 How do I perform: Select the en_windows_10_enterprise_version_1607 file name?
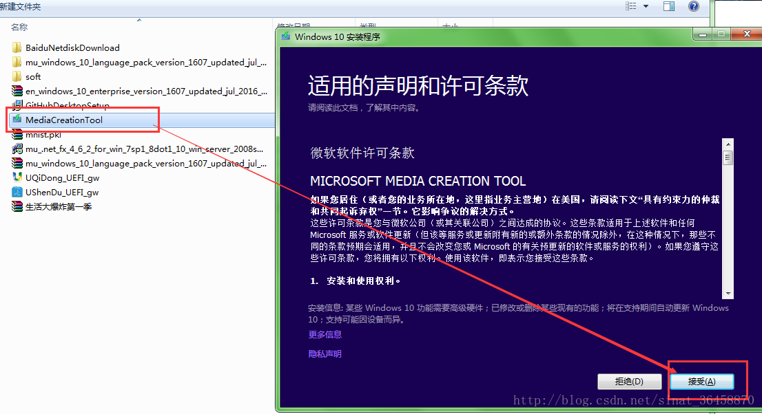point(146,91)
